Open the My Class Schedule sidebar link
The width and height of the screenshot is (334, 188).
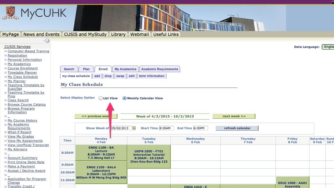(23, 77)
